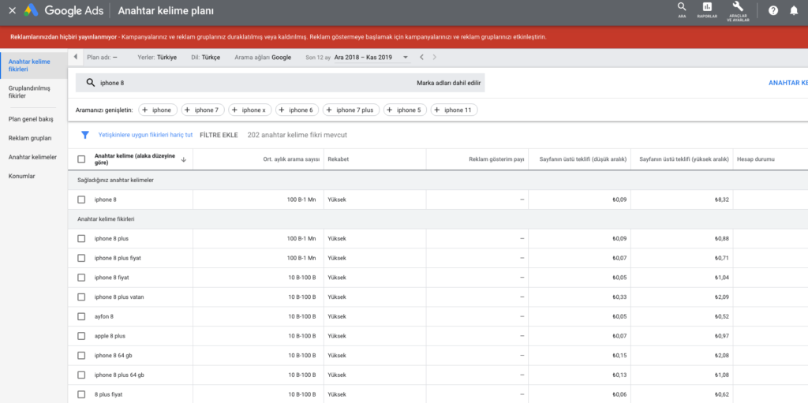Add 'iphone' to broaden search
This screenshot has width=808, height=403.
tap(159, 110)
